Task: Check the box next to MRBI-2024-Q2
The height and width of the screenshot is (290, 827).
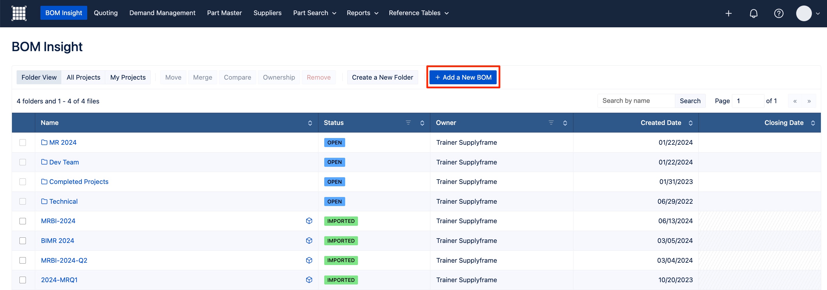Action: point(23,260)
